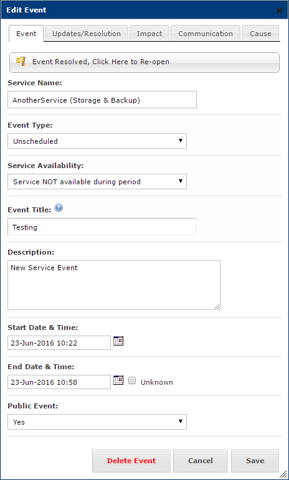The image size is (289, 480).
Task: Tick the Unknown end date checkbox
Action: pos(132,381)
